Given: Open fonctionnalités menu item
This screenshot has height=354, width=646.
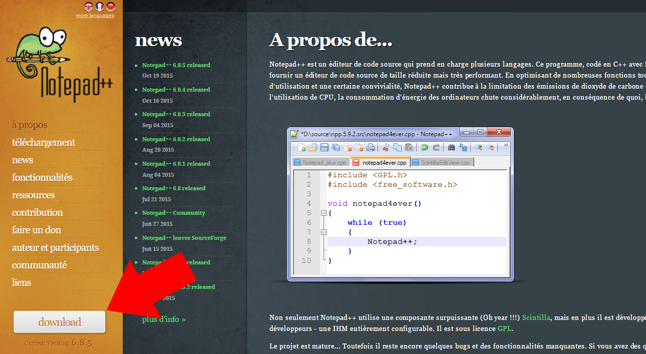Looking at the screenshot, I should 42,177.
